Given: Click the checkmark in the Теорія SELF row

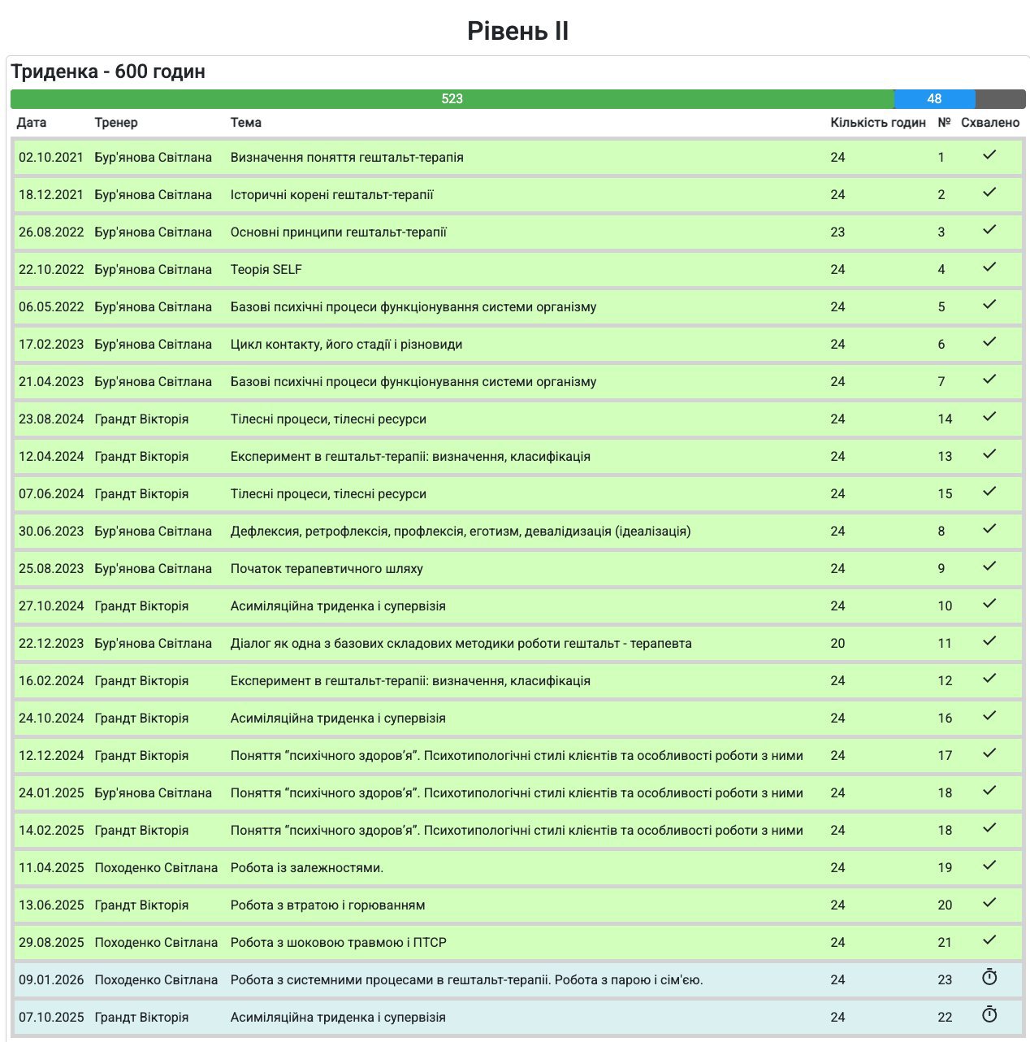Looking at the screenshot, I should (x=989, y=267).
